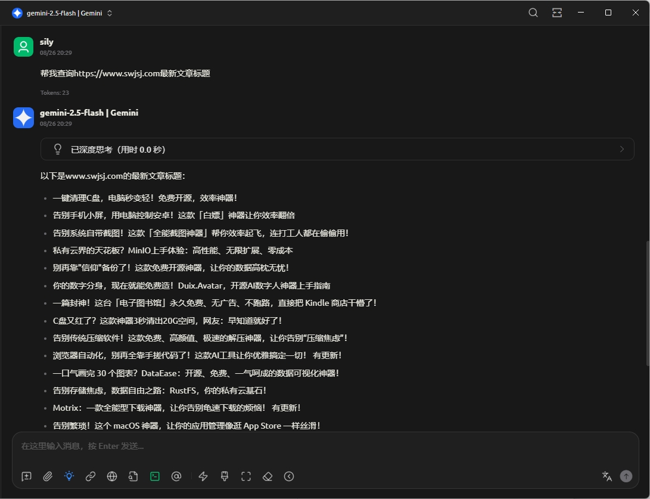Click the assistant name gemini-2.5-flash | Gemini

[x=89, y=113]
